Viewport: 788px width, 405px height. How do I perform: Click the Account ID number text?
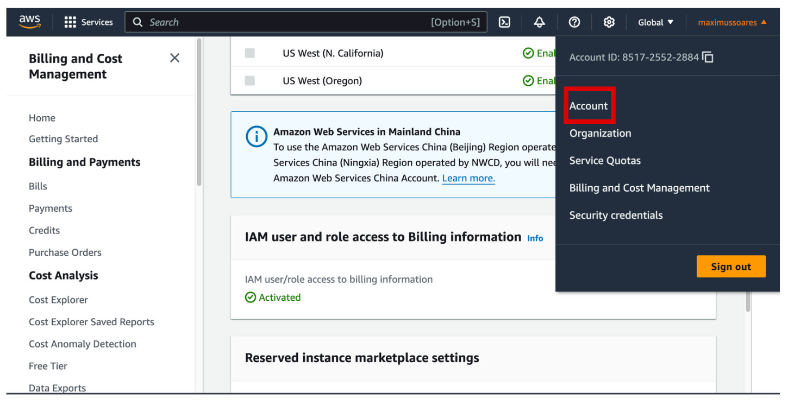pos(661,57)
